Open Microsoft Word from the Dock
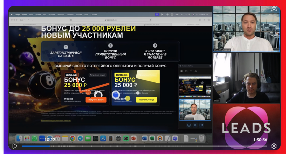The height and width of the screenshot is (156, 286). (145, 139)
